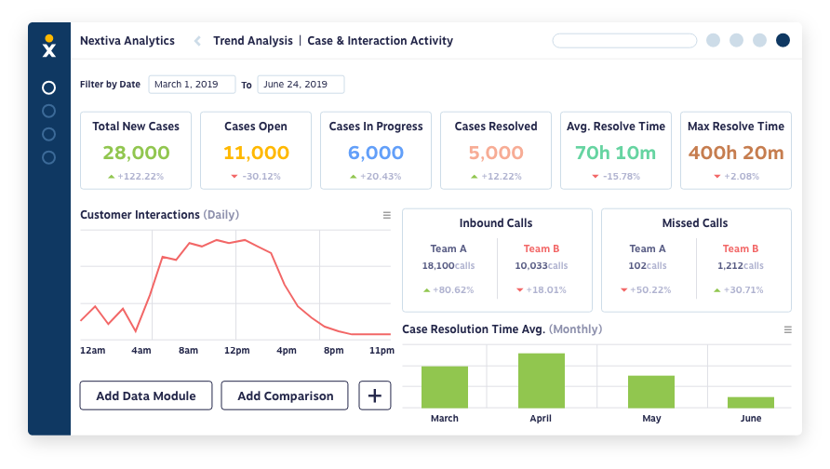Image resolution: width=830 pixels, height=469 pixels.
Task: Open the start date March 1, 2019 field
Action: coord(192,84)
